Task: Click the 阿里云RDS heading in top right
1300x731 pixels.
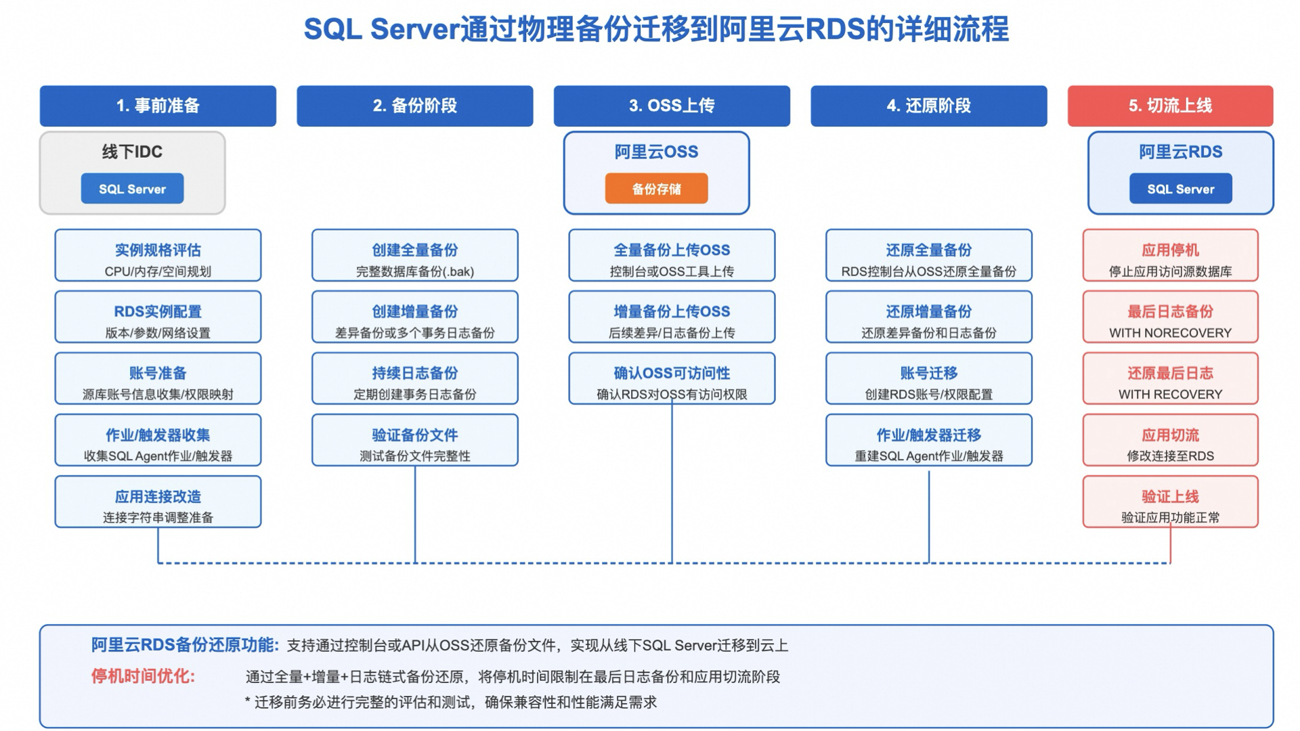Action: tap(1180, 152)
